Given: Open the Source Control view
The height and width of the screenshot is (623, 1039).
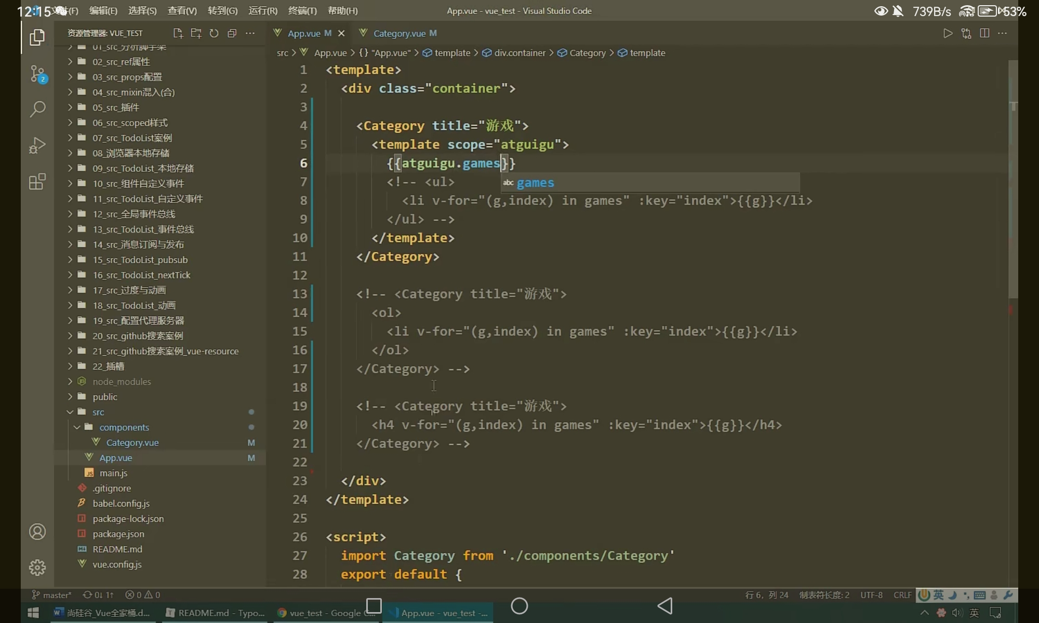Looking at the screenshot, I should (x=37, y=73).
